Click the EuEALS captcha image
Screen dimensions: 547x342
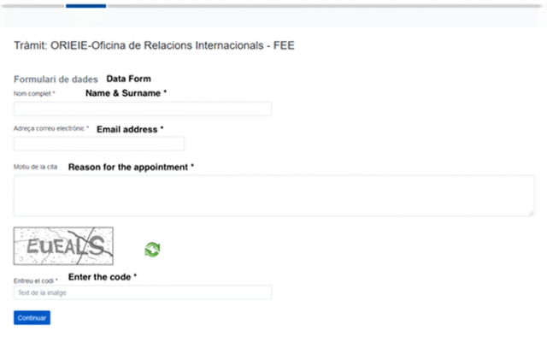(x=63, y=245)
